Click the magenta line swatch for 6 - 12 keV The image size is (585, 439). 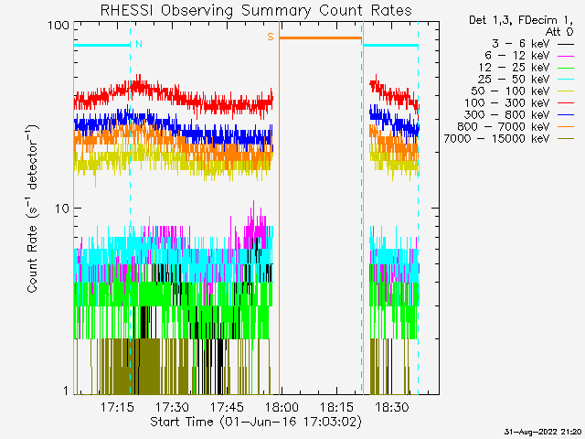point(566,56)
